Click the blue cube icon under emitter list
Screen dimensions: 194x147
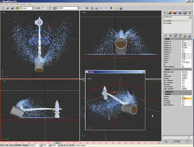pos(190,36)
